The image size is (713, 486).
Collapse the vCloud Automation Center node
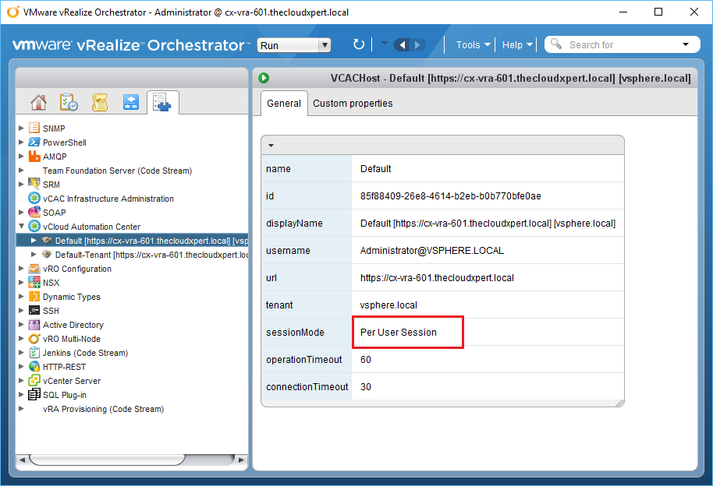pyautogui.click(x=21, y=227)
